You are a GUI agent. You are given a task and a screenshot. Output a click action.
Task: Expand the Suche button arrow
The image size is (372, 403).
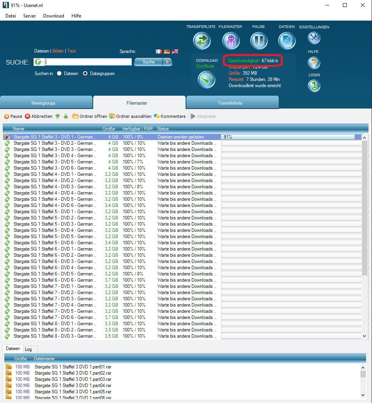pos(167,62)
